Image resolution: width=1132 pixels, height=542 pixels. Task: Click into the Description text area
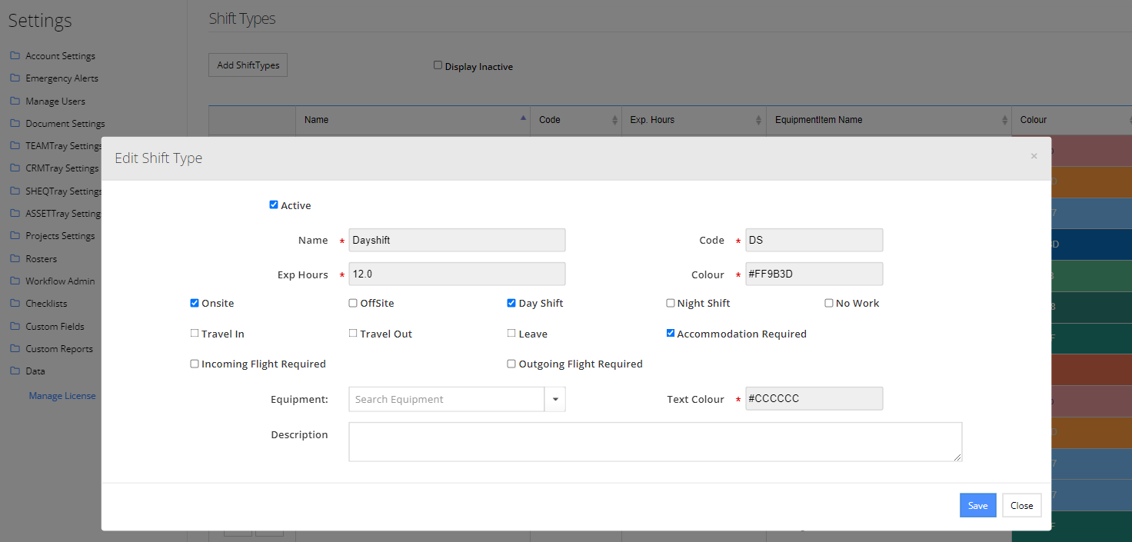tap(655, 442)
